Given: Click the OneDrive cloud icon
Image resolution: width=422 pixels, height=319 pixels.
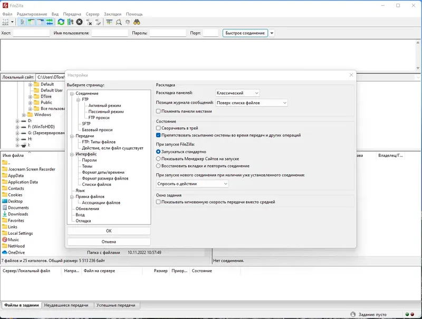Looking at the screenshot, I should 5,252.
